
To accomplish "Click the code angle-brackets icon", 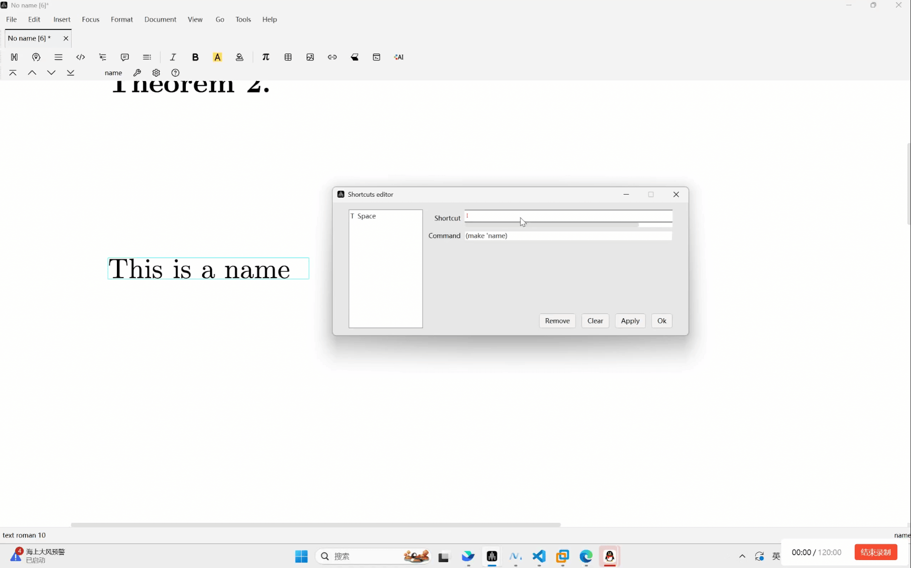I will (x=81, y=57).
